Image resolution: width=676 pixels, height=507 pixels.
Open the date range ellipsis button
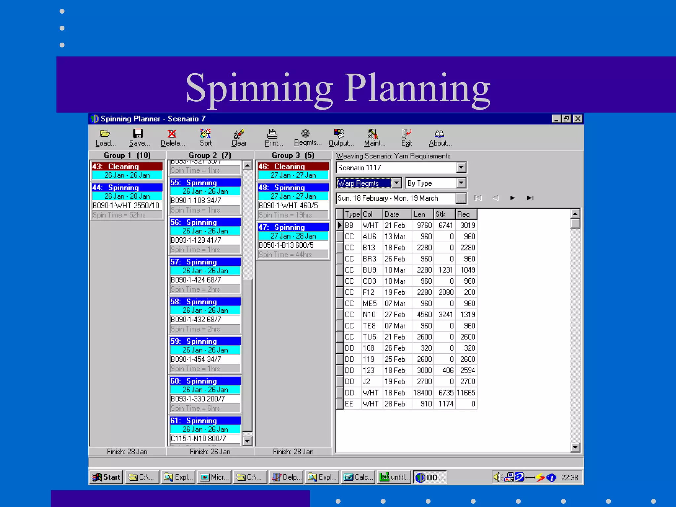(461, 198)
